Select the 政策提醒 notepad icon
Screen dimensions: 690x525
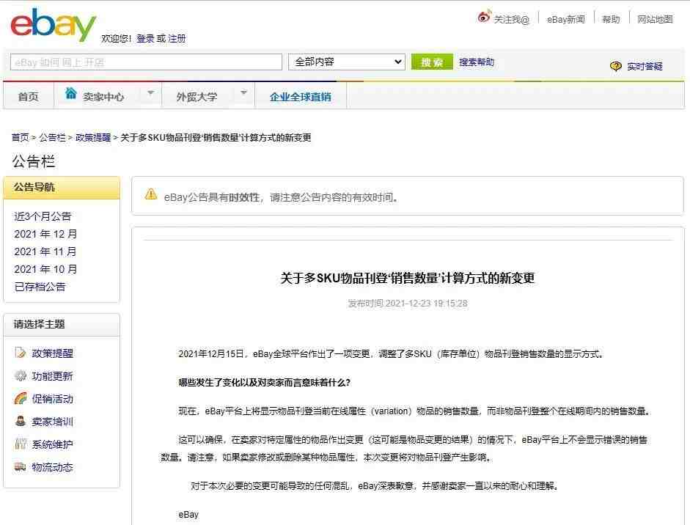coord(21,353)
